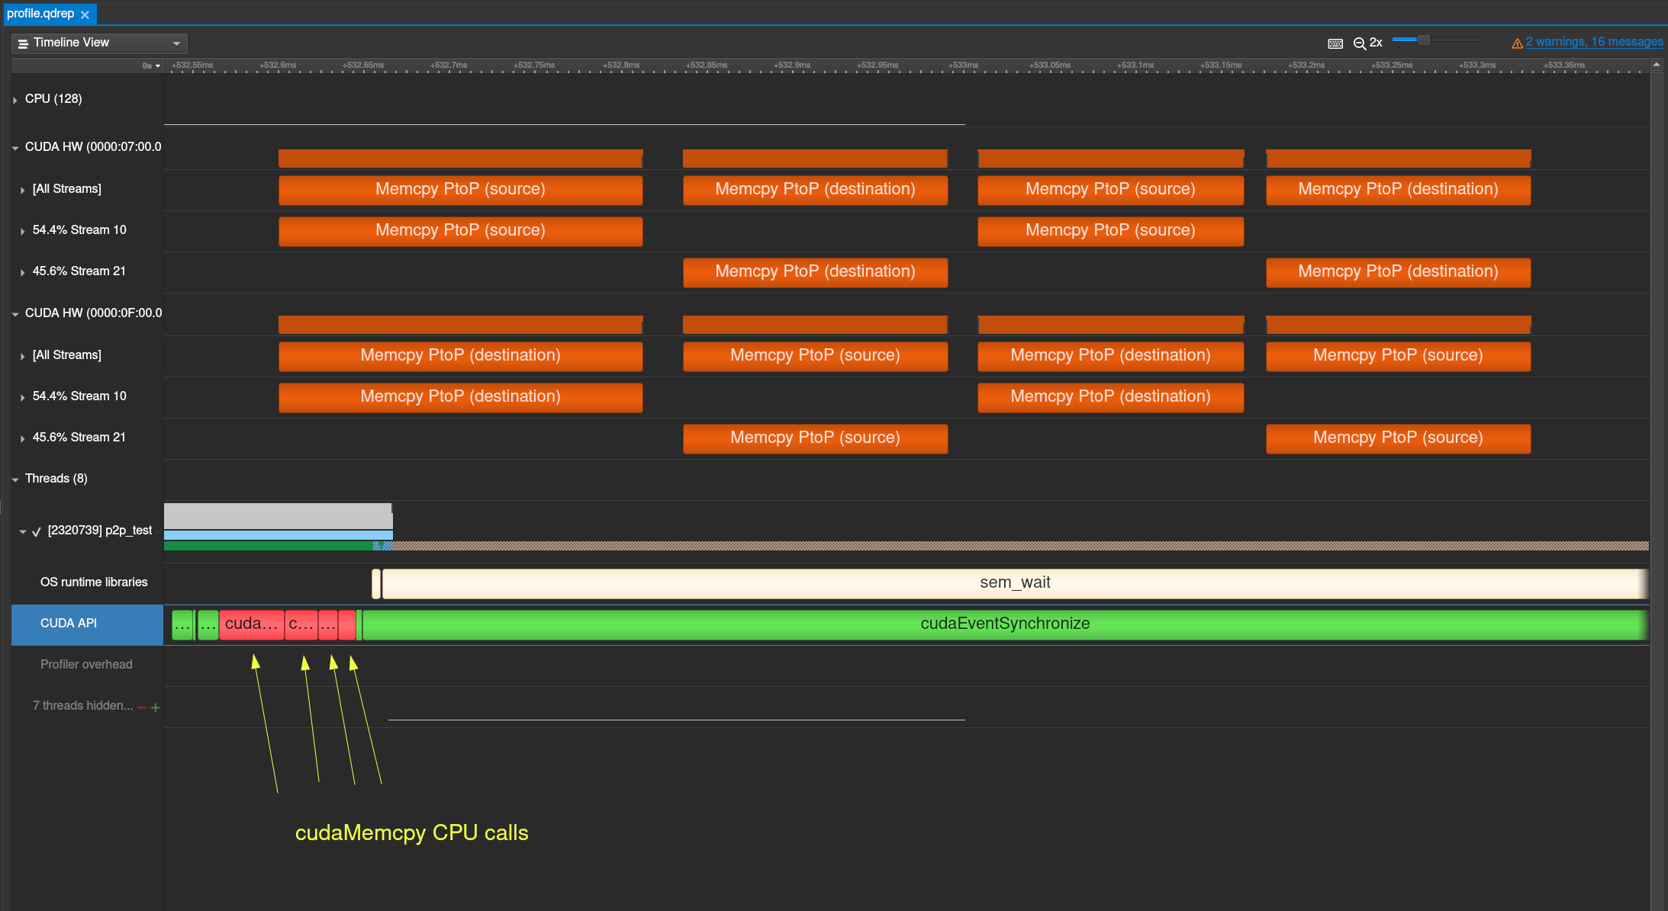Click the sem_wait bar in the timeline

[1014, 583]
